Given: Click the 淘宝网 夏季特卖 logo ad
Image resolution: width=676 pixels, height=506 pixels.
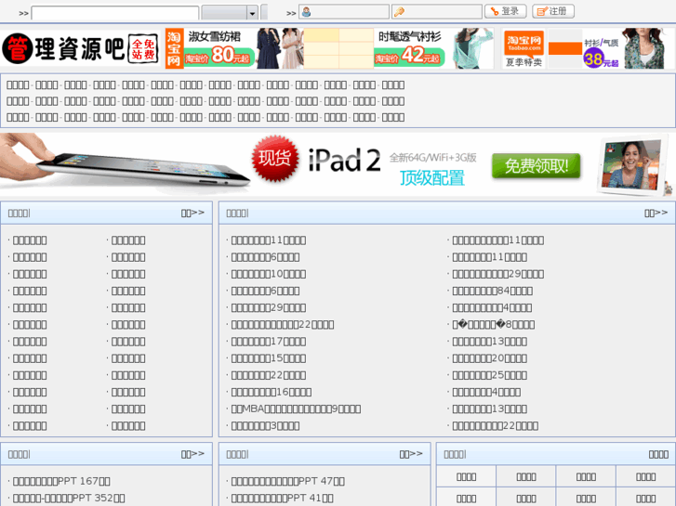Looking at the screenshot, I should point(524,48).
